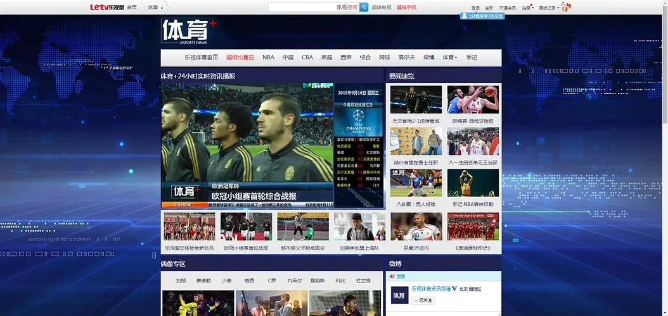Select NBA in the navigation bar
The image size is (668, 316).
coord(268,58)
